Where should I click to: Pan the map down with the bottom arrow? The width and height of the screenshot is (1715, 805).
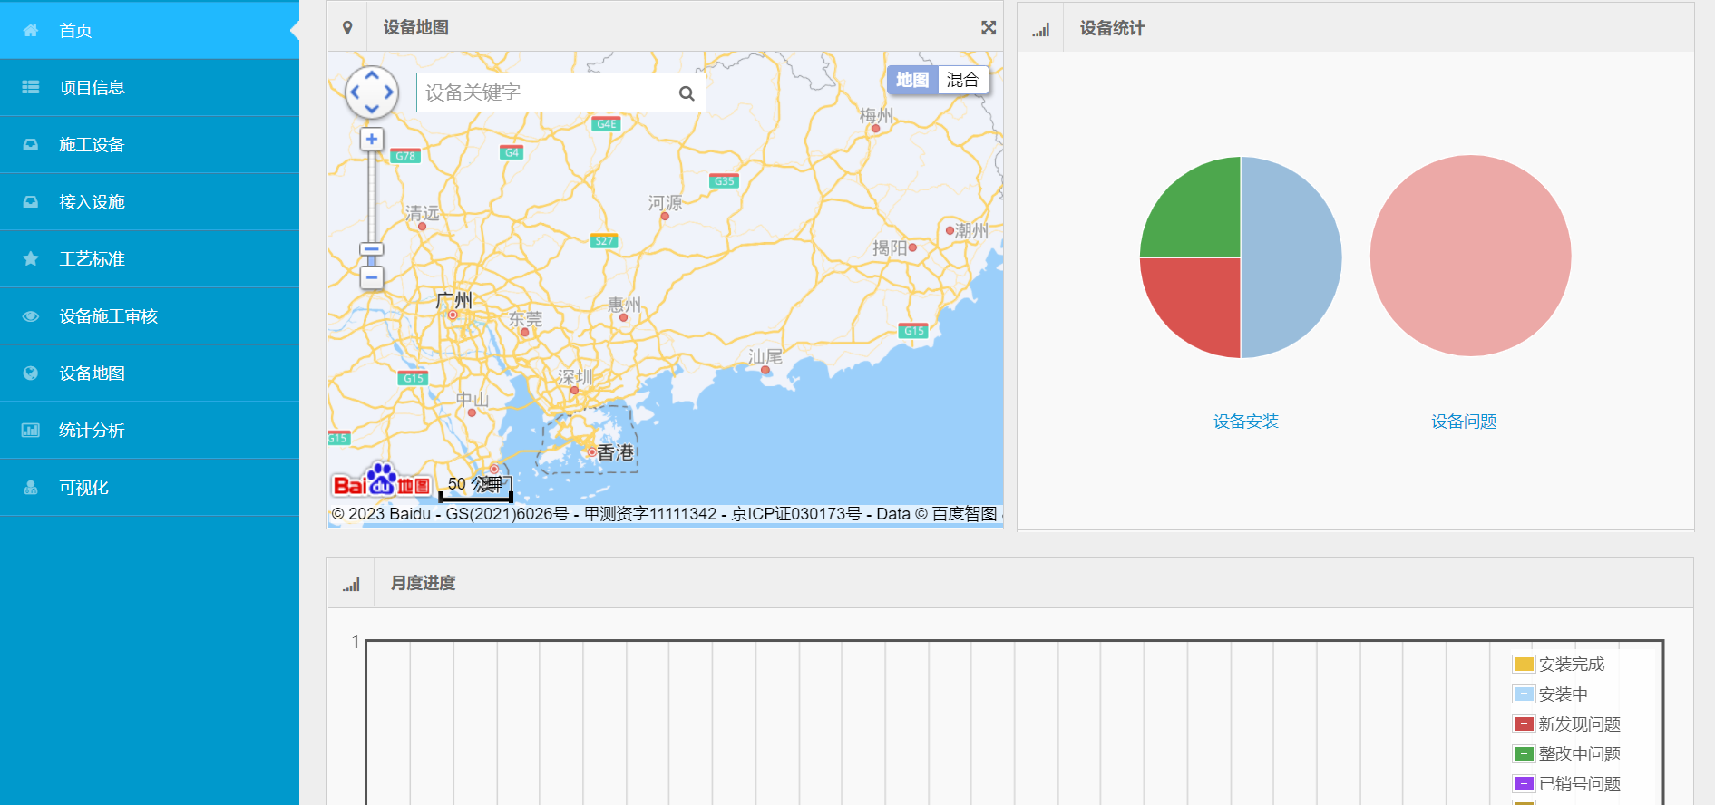click(372, 109)
